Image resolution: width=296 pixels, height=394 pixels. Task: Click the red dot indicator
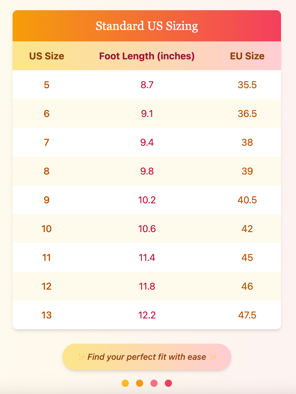[x=168, y=383]
